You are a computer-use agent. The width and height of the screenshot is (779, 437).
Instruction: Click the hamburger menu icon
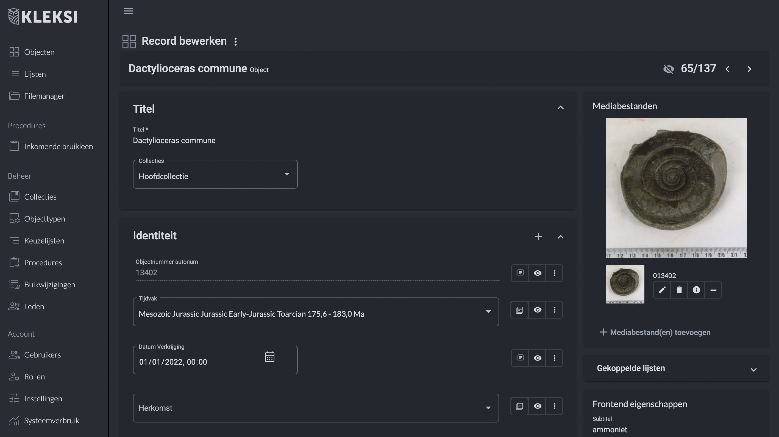128,11
